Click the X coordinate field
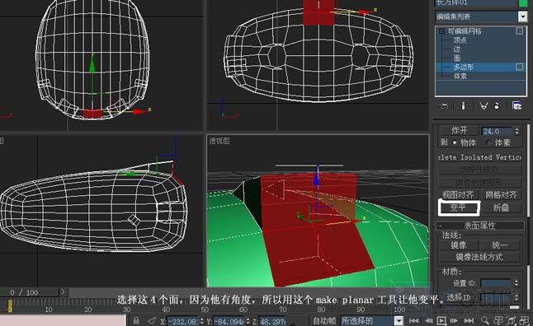Image resolution: width=533 pixels, height=326 pixels. (182, 321)
